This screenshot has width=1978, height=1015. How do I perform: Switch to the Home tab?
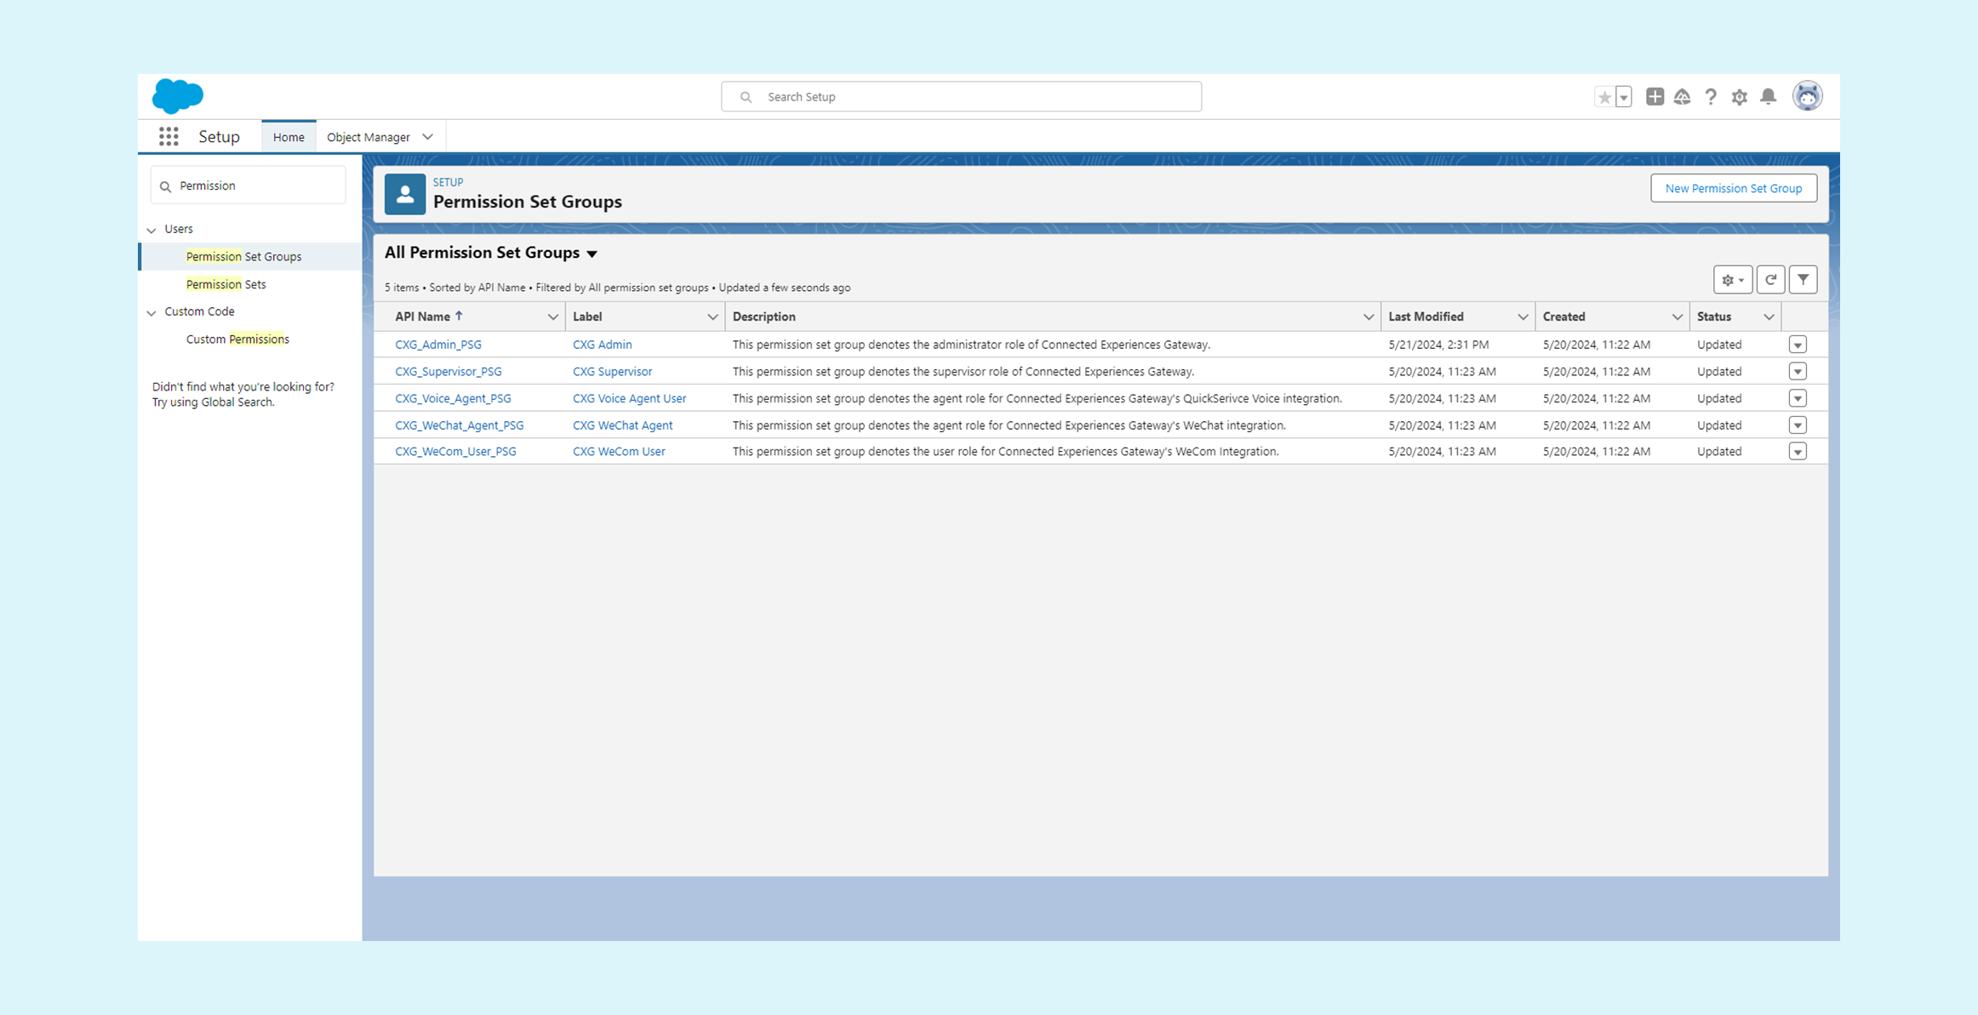289,137
